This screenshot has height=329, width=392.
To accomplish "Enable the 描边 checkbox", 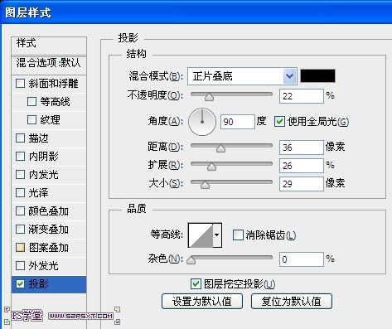I will (20, 138).
